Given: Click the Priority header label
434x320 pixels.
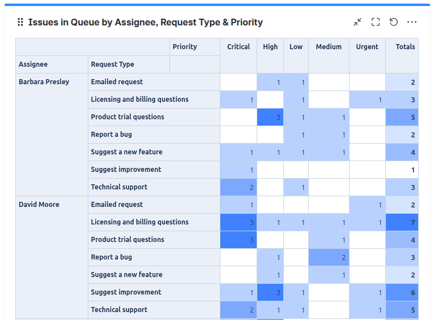Looking at the screenshot, I should (185, 47).
